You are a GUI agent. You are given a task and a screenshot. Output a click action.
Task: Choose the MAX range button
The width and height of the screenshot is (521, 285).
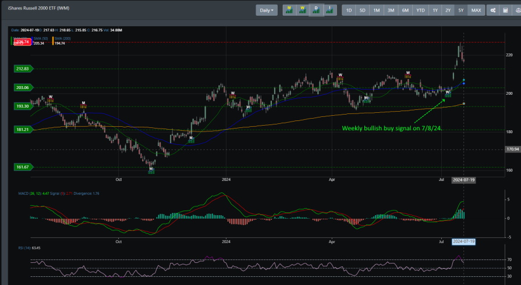coord(476,10)
